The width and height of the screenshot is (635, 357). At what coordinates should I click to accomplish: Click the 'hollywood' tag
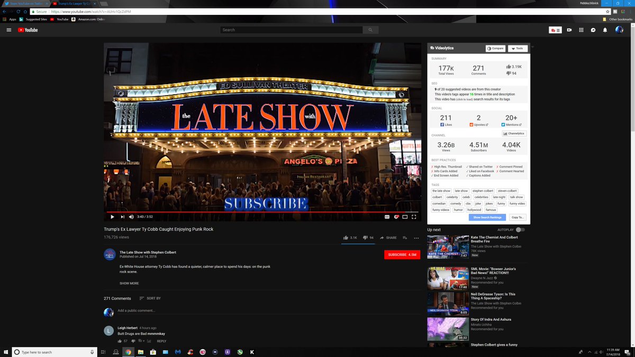(474, 210)
